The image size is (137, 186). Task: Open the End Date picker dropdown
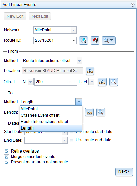point(64,140)
